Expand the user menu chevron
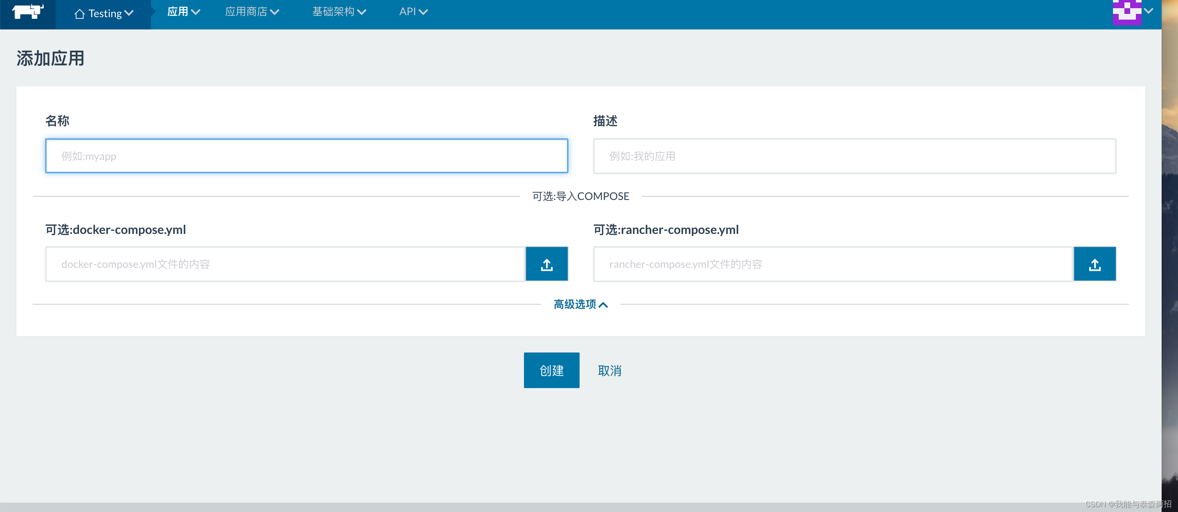This screenshot has width=1178, height=512. click(1149, 11)
